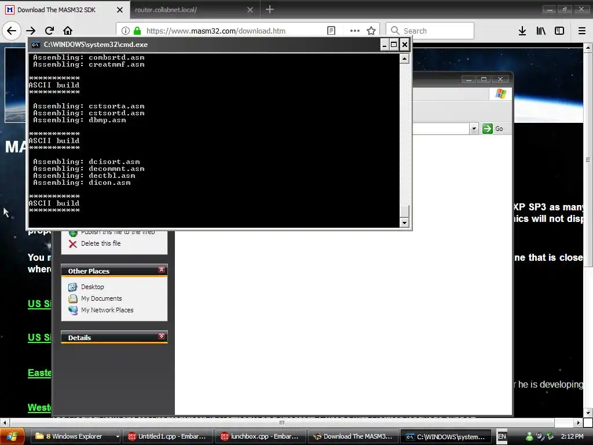This screenshot has width=593, height=445.
Task: Click Go button in Explorer address bar
Action: 493,129
